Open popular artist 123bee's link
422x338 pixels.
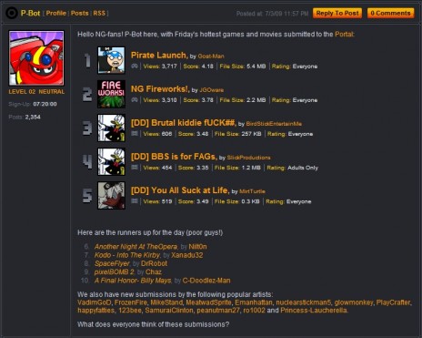point(130,311)
